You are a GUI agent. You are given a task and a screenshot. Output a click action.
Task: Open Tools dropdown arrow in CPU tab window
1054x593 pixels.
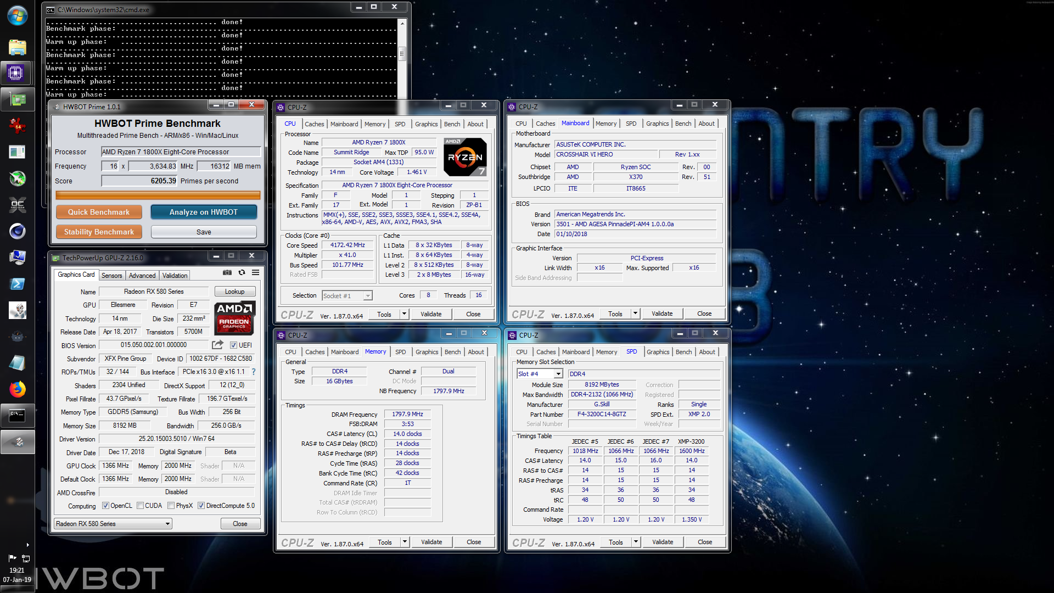coord(405,314)
